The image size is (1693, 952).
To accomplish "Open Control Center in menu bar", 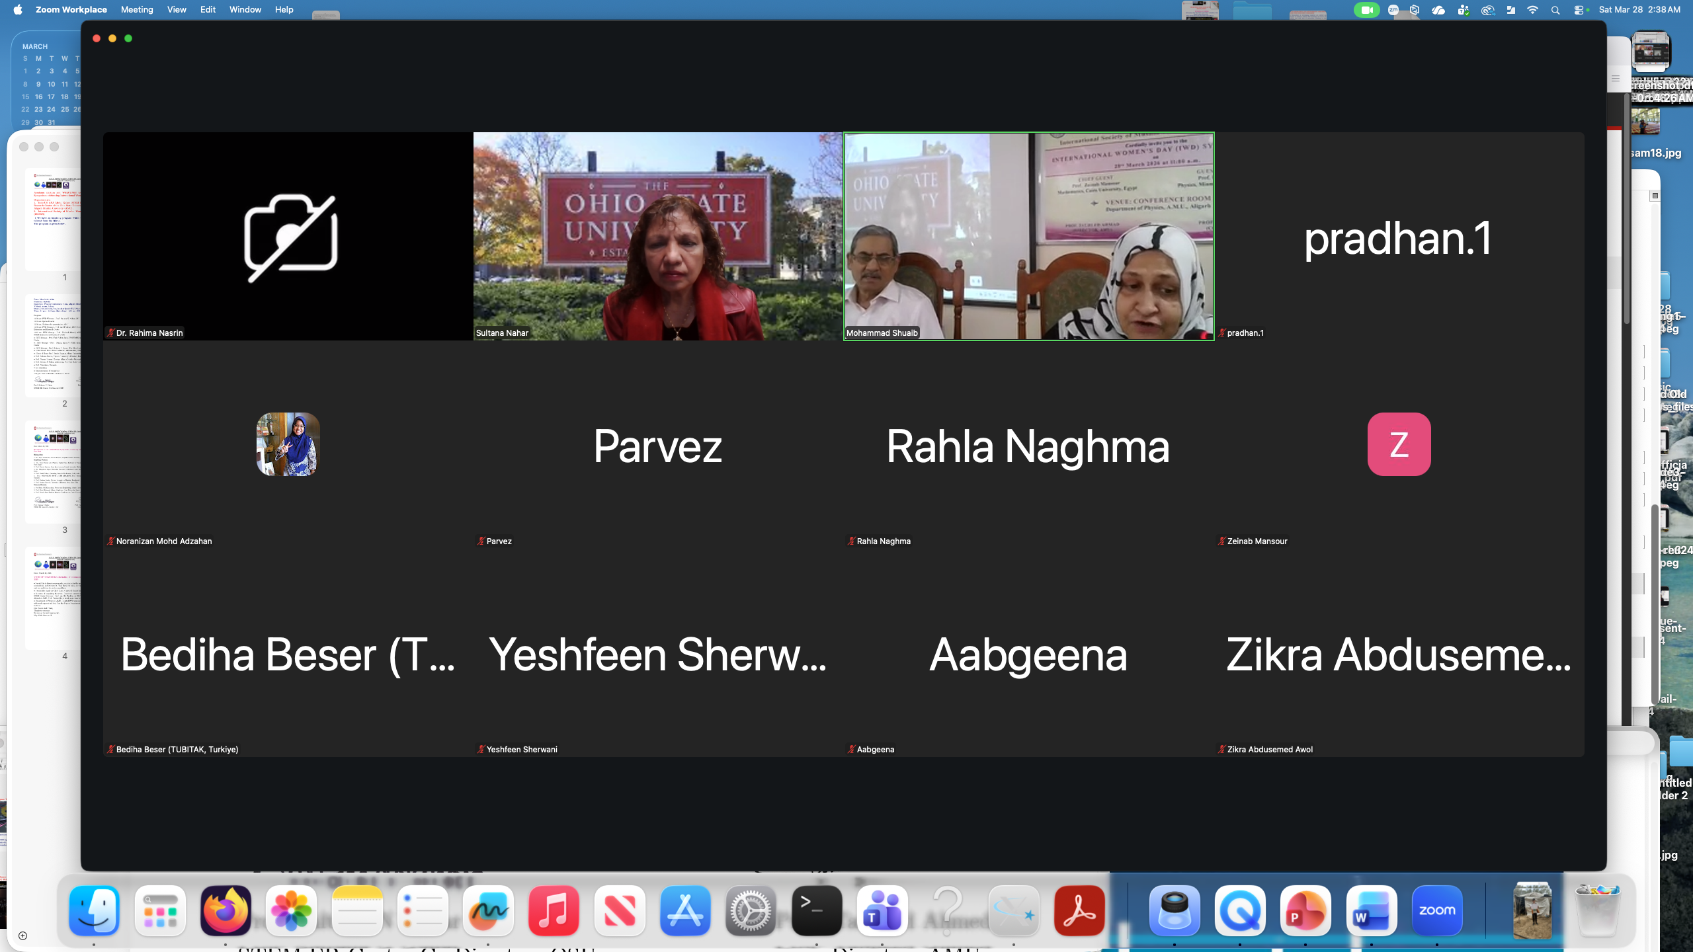I will pyautogui.click(x=1578, y=10).
